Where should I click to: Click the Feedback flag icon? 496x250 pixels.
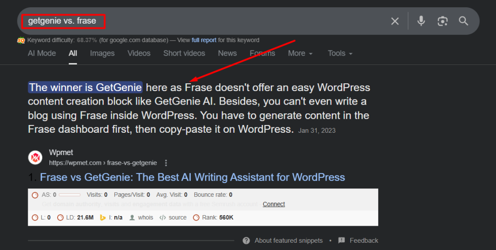341,240
